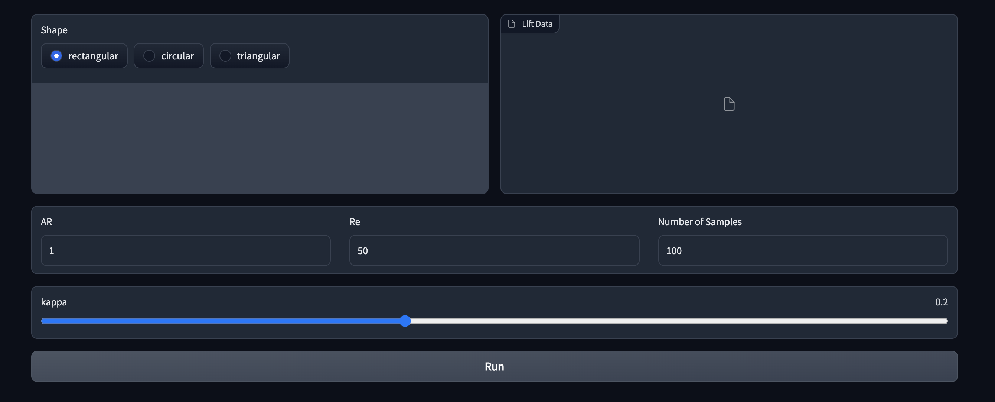This screenshot has height=402, width=995.
Task: Click the kappa value 0.2 box
Action: click(941, 302)
